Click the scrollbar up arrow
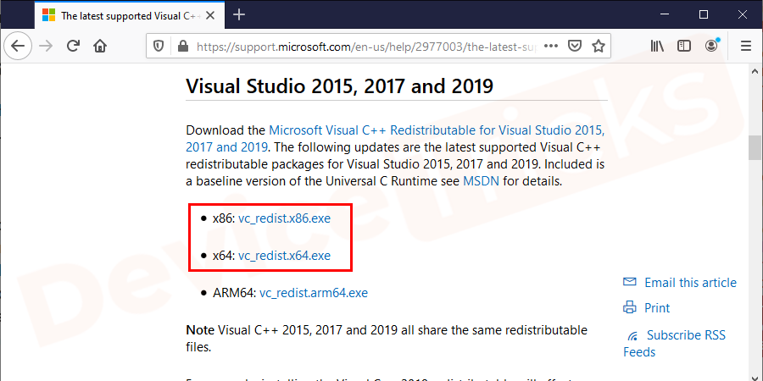Screen dimensions: 763x381 coord(755,71)
